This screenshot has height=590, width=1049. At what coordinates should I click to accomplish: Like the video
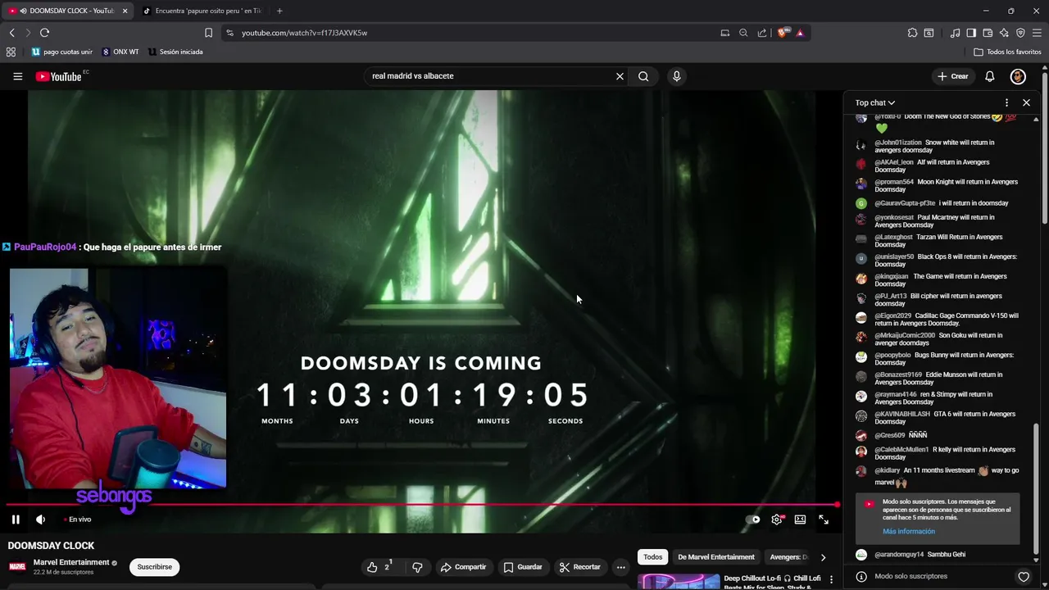coord(378,567)
